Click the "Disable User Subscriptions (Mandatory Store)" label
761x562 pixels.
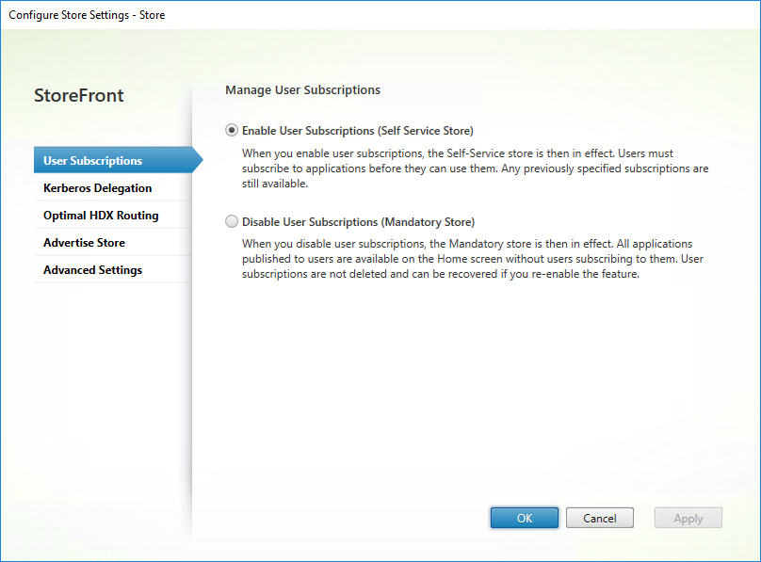[358, 222]
